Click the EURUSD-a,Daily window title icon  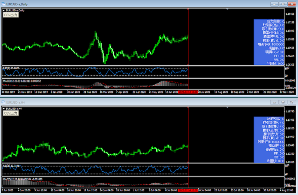(x=3, y=3)
